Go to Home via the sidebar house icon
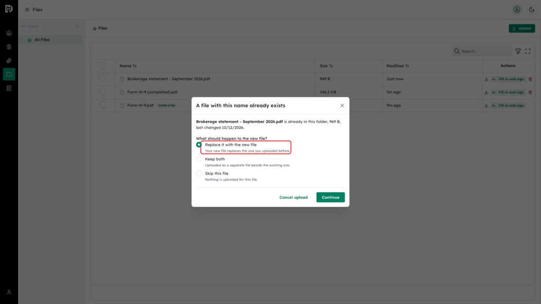Image resolution: width=541 pixels, height=304 pixels. coord(9,33)
